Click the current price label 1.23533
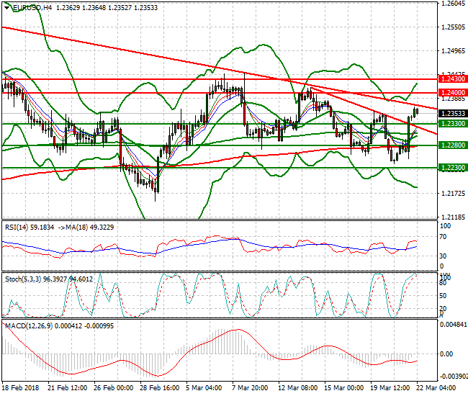The image size is (468, 396). pos(453,113)
